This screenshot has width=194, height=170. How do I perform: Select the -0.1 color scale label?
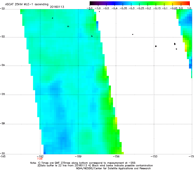[x=165, y=8]
